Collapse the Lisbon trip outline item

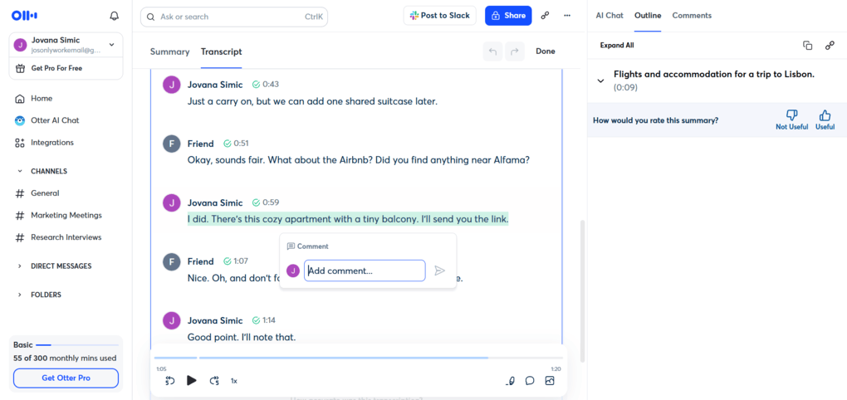coord(600,80)
